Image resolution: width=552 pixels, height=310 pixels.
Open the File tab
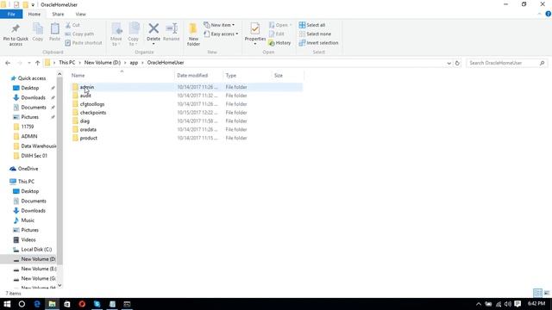tap(11, 14)
